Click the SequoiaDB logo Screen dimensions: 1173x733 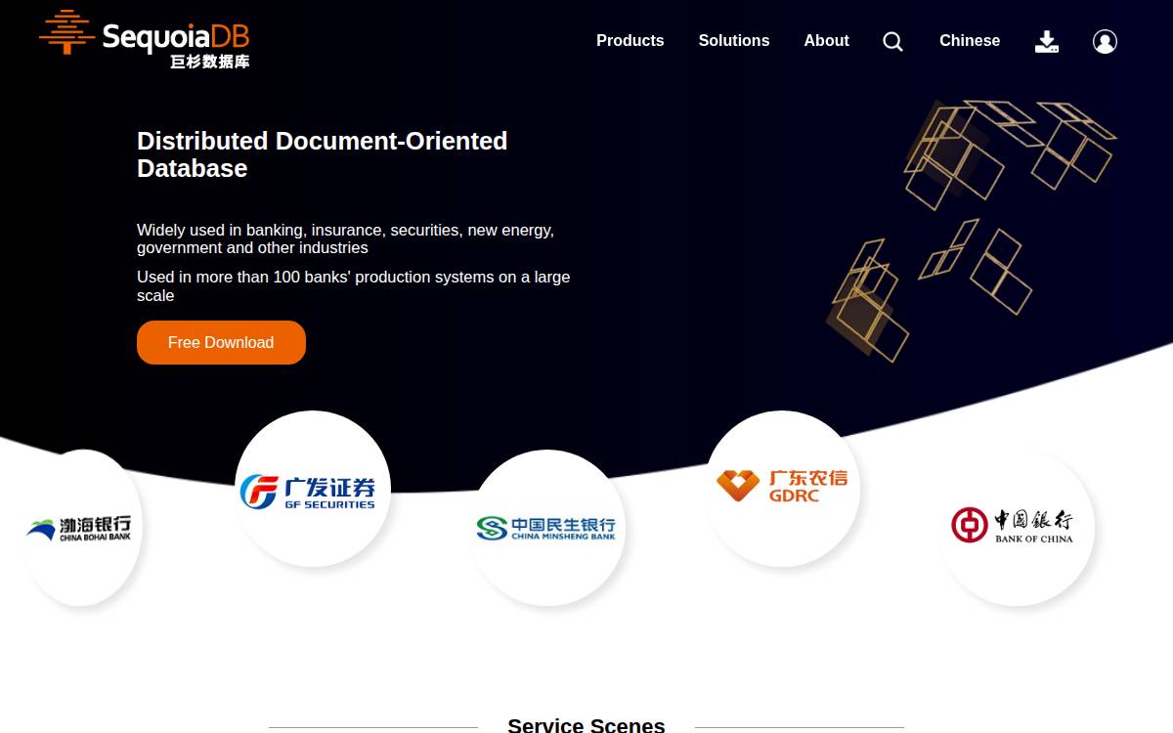pyautogui.click(x=145, y=39)
